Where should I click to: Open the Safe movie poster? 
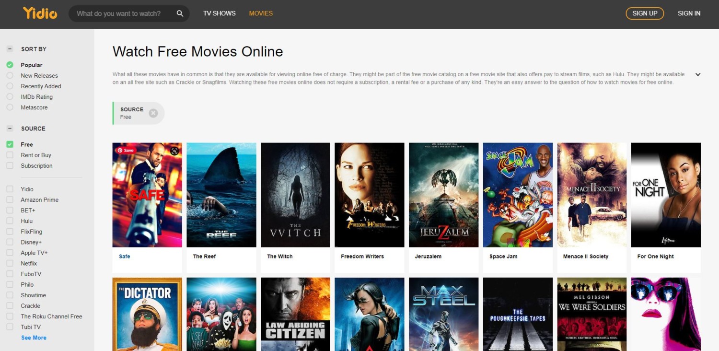[147, 195]
